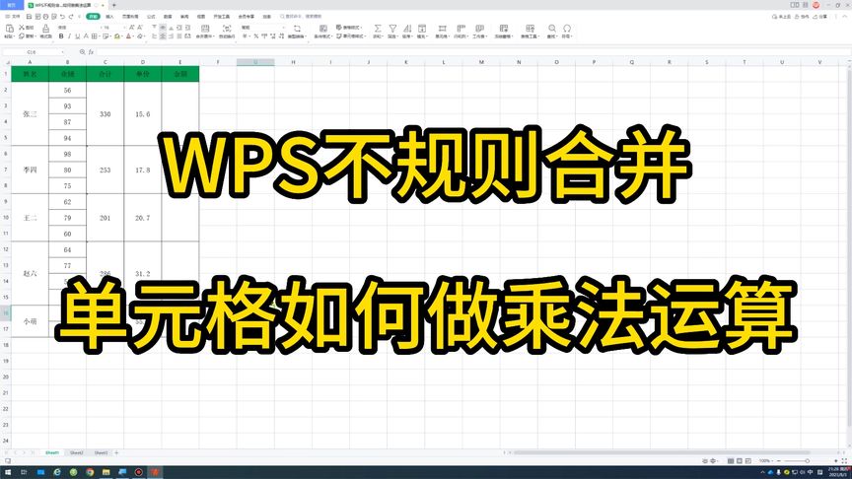Click the Bold formatting button
852x479 pixels.
pyautogui.click(x=61, y=36)
